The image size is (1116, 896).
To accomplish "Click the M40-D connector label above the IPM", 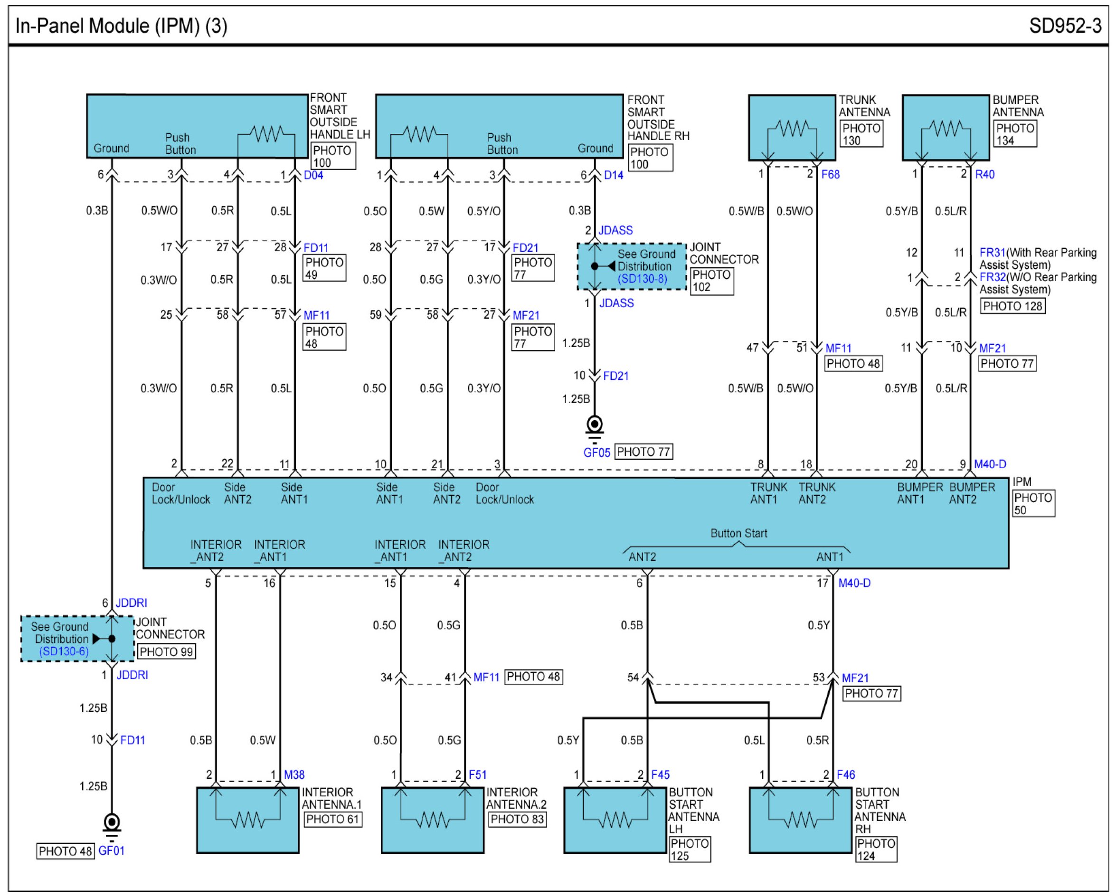I will coord(990,464).
